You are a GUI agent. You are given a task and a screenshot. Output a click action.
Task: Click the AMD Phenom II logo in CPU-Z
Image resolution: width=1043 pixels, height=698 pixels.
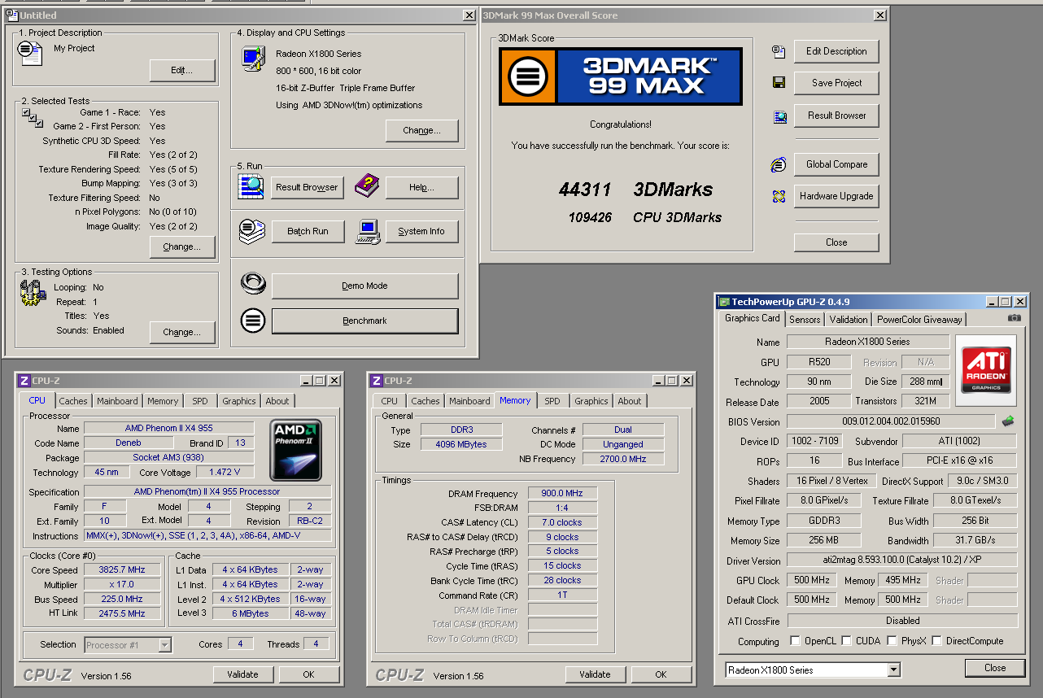click(x=295, y=450)
